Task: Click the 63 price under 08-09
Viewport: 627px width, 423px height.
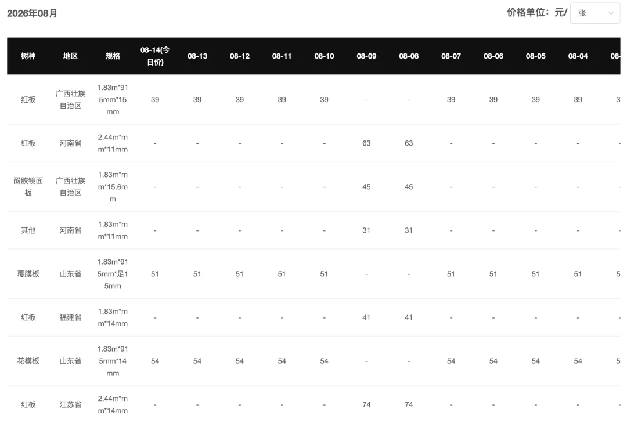Action: 366,143
